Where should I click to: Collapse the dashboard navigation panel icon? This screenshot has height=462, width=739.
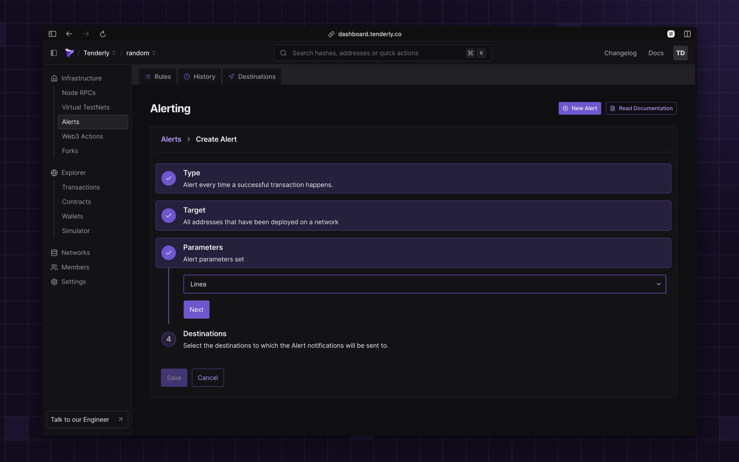click(54, 53)
